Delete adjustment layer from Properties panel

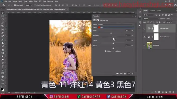coord(132,74)
